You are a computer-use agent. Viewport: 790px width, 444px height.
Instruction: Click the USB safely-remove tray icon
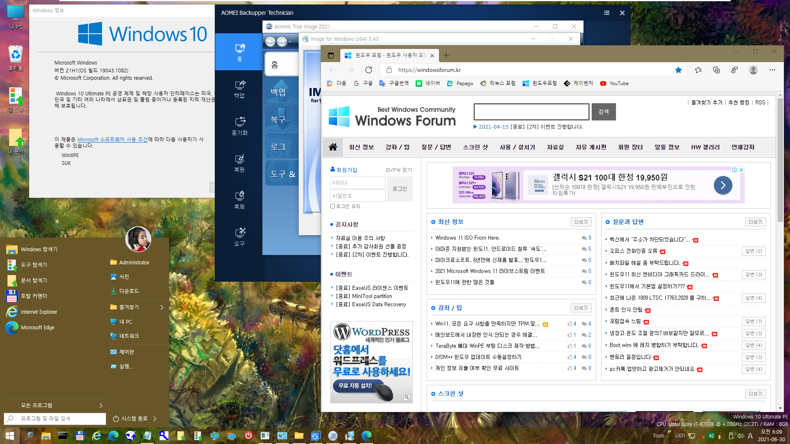731,436
